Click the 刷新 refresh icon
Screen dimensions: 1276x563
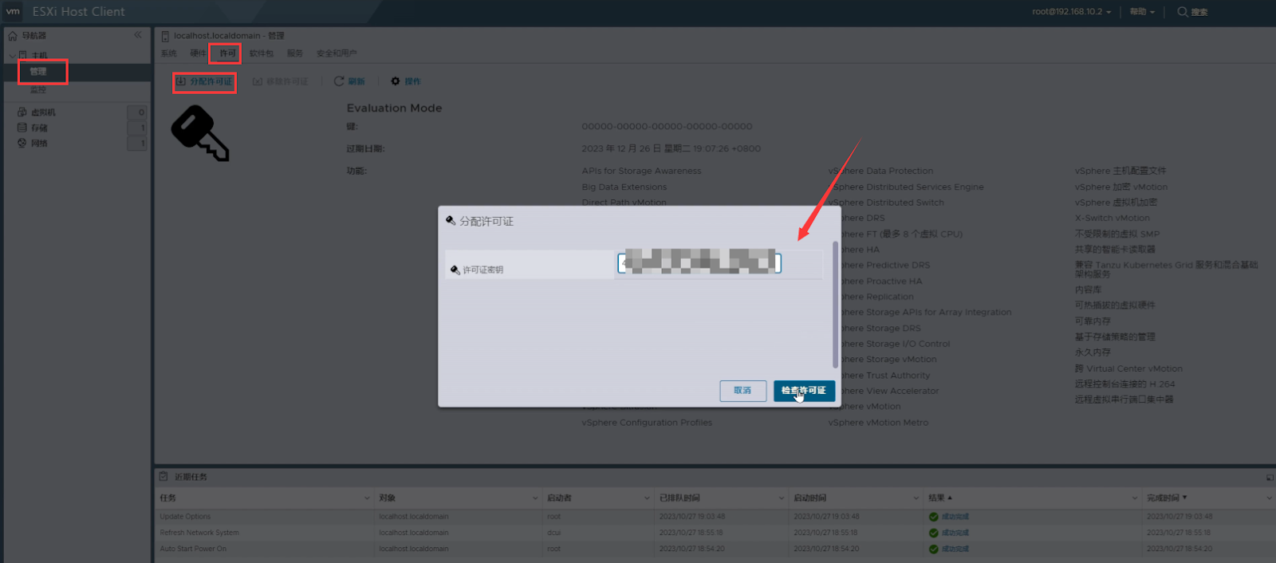[x=339, y=81]
